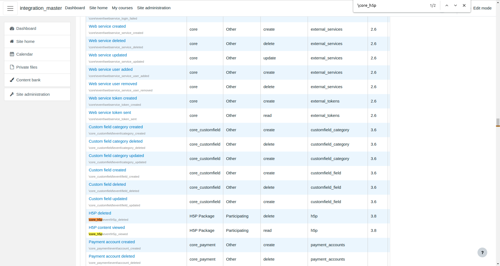
Task: Open the H5P deleted event
Action: (100, 213)
